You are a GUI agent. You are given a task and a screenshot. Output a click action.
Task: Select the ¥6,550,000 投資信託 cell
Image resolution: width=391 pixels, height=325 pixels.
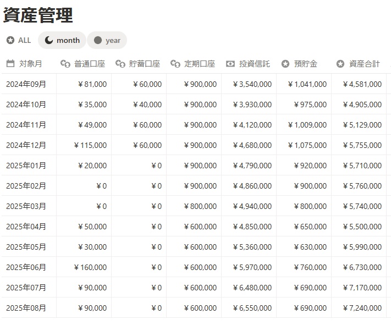click(x=249, y=308)
